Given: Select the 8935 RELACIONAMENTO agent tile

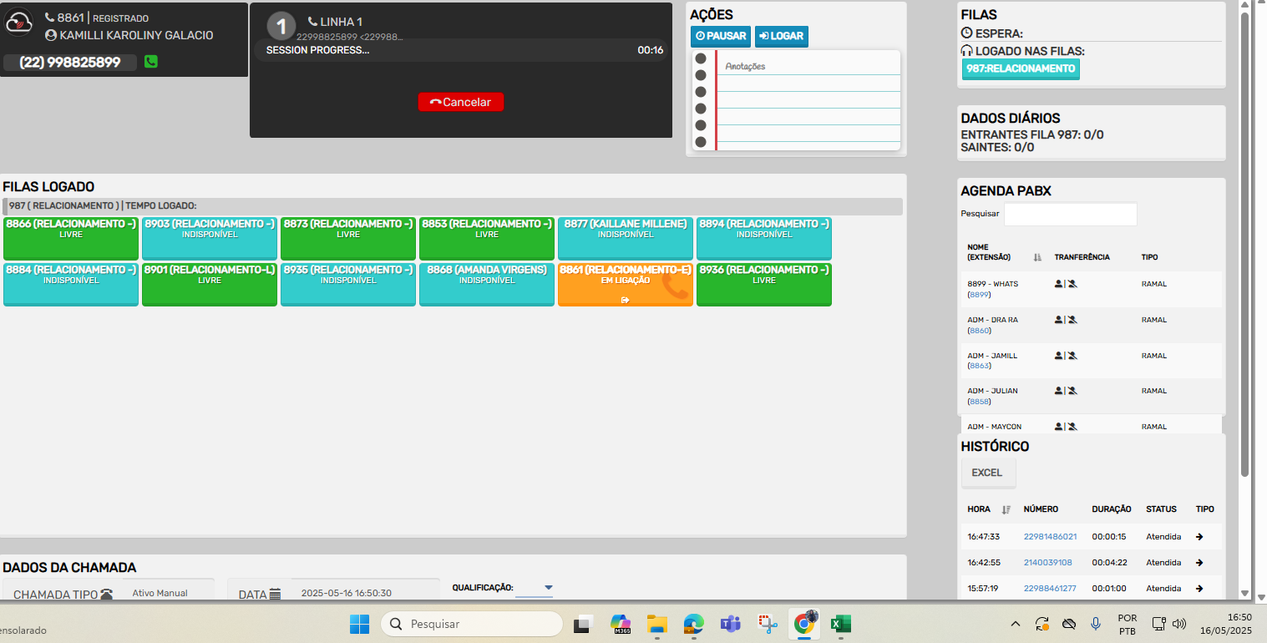Looking at the screenshot, I should click(348, 284).
